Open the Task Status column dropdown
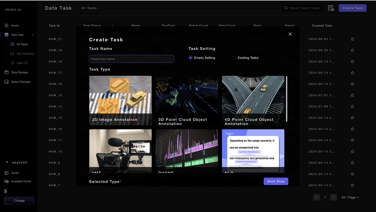Viewport: 376px width, 212px height. click(112, 26)
